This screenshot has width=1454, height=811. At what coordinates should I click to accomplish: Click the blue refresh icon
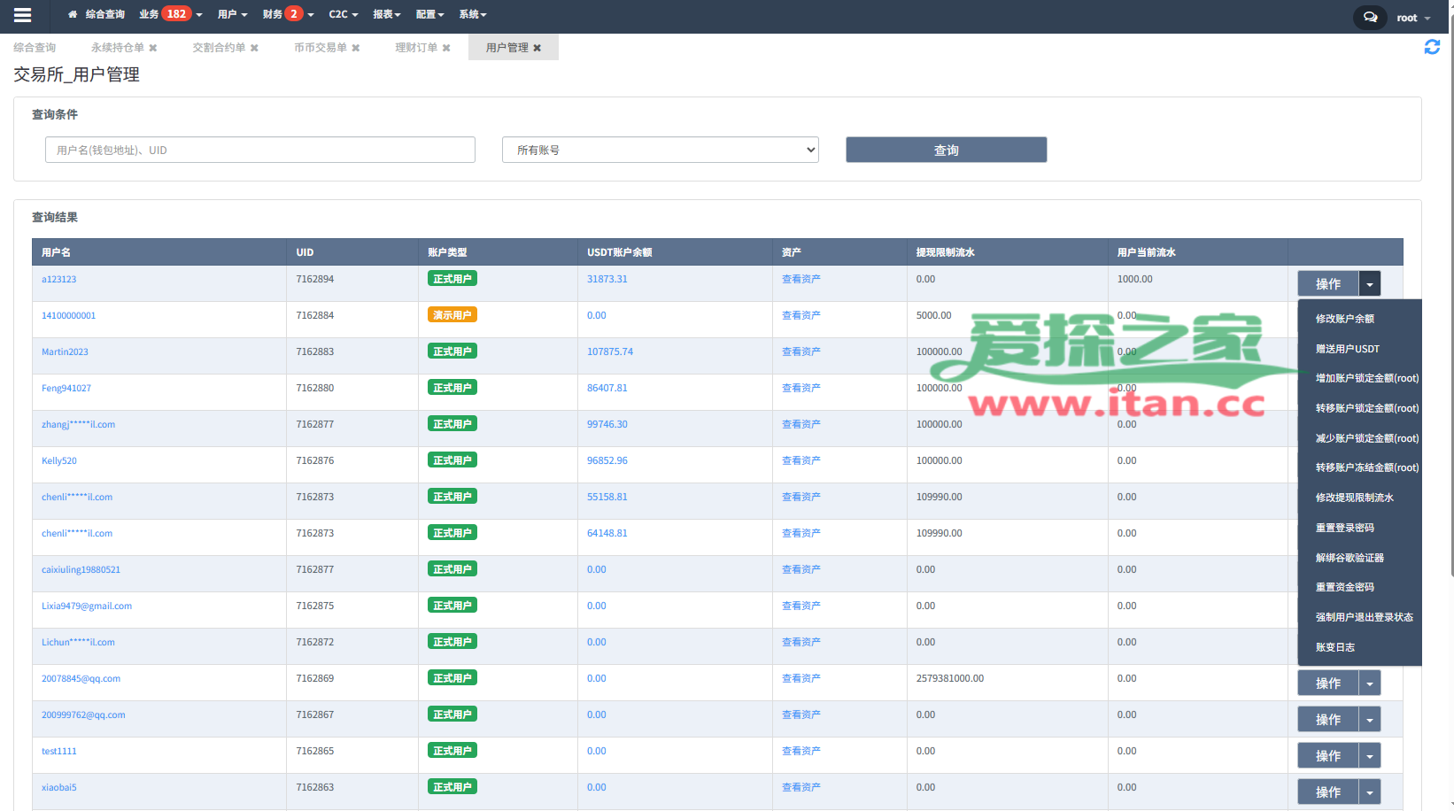[1431, 47]
